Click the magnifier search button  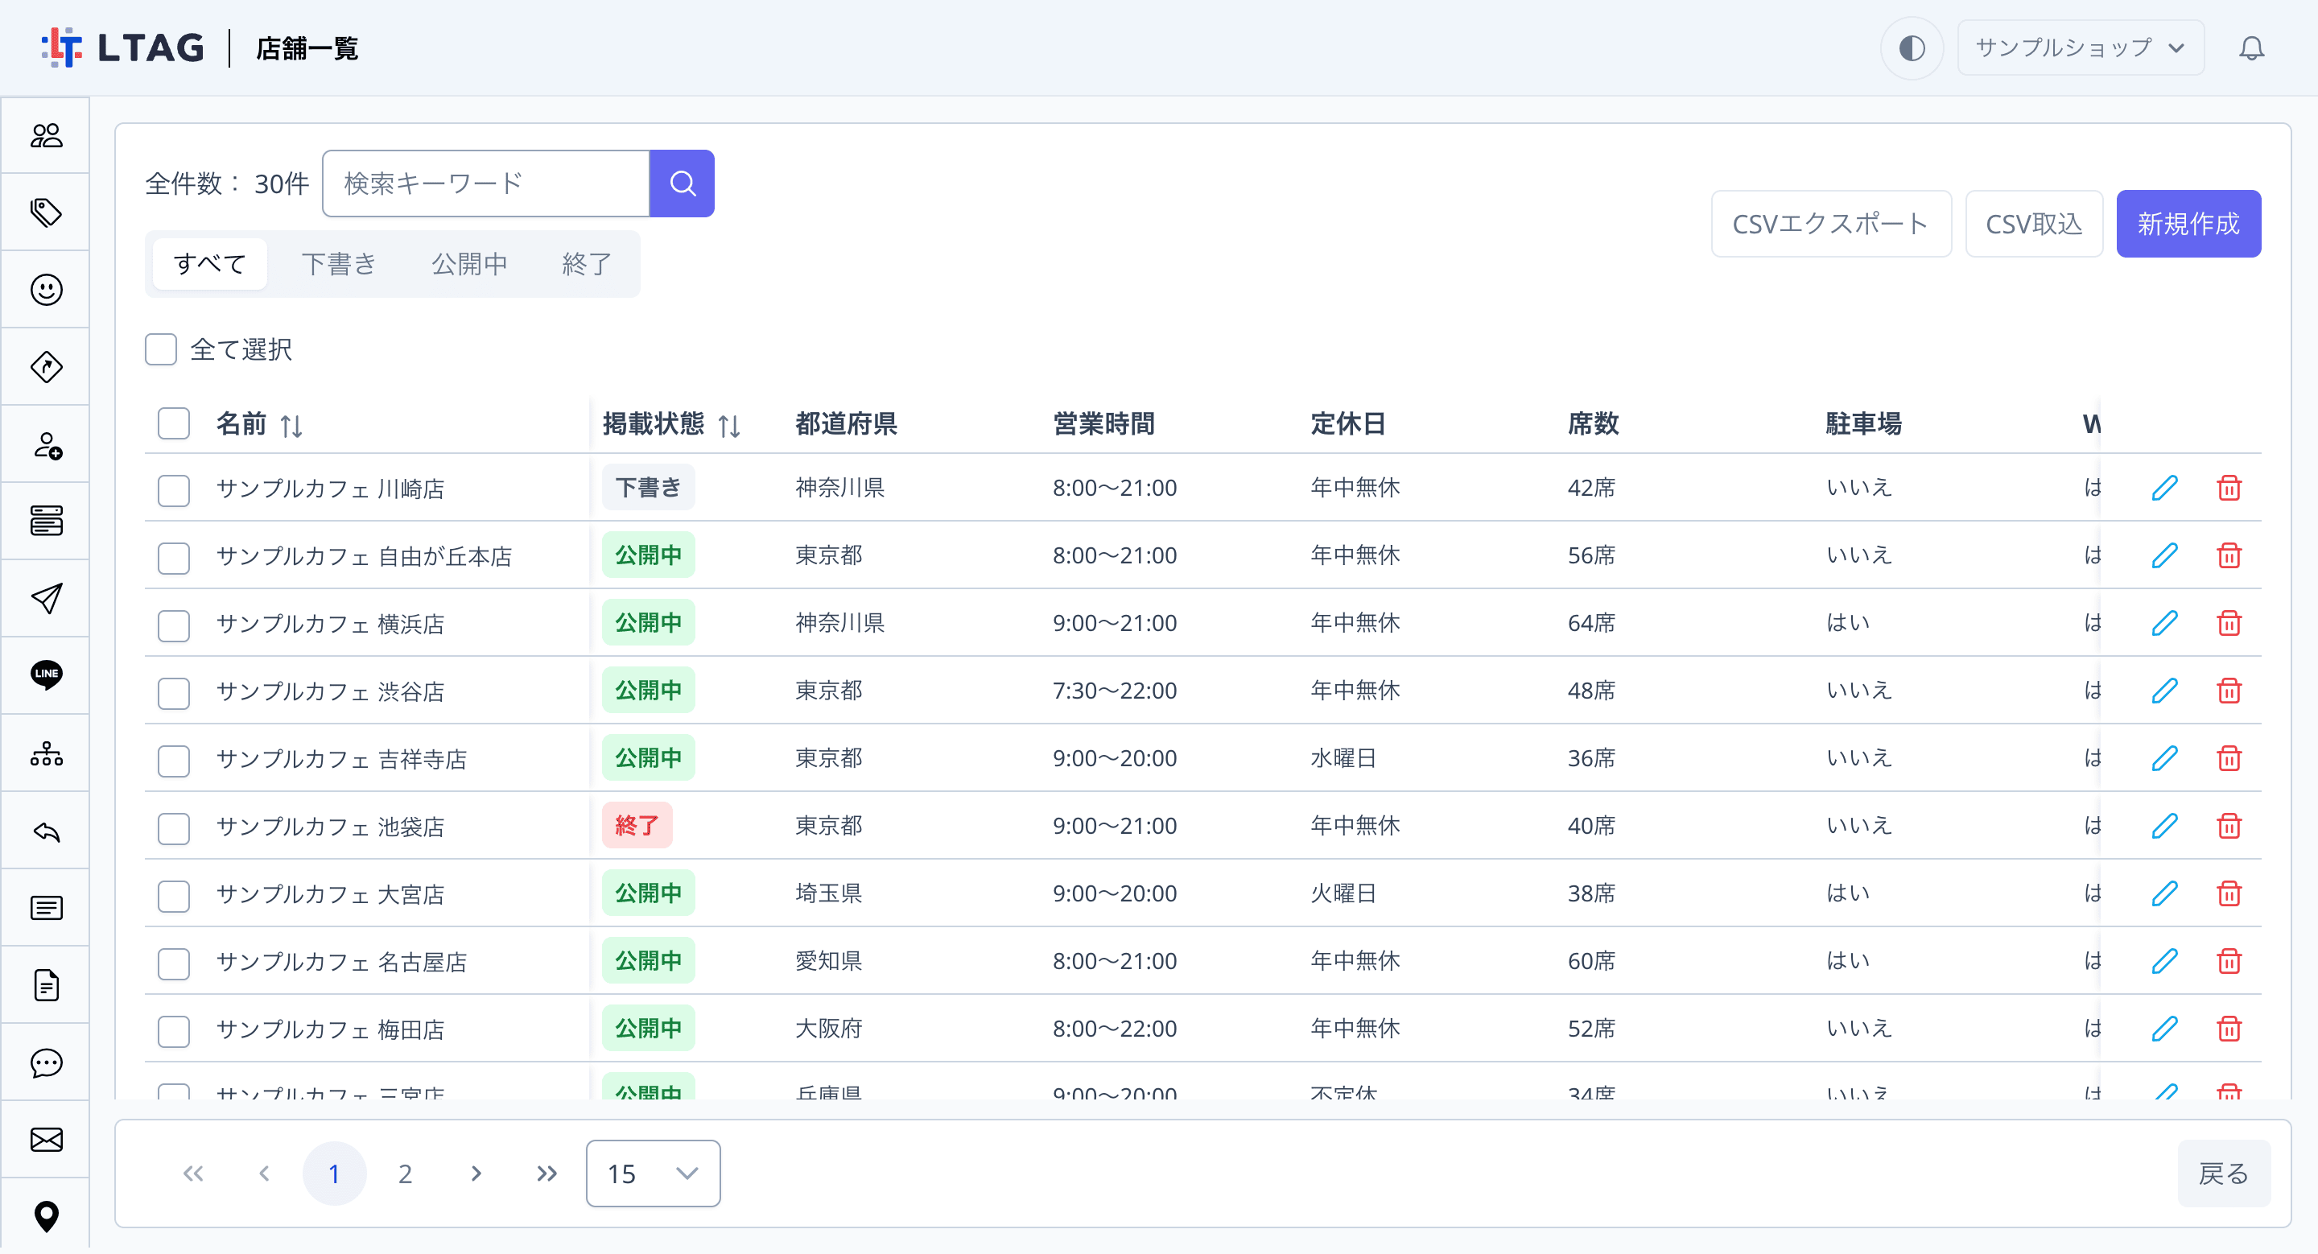[682, 184]
